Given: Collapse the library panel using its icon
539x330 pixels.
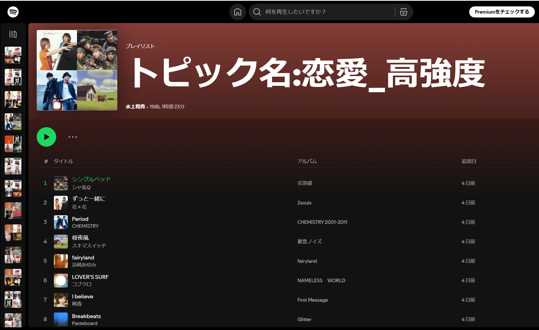Looking at the screenshot, I should (13, 34).
